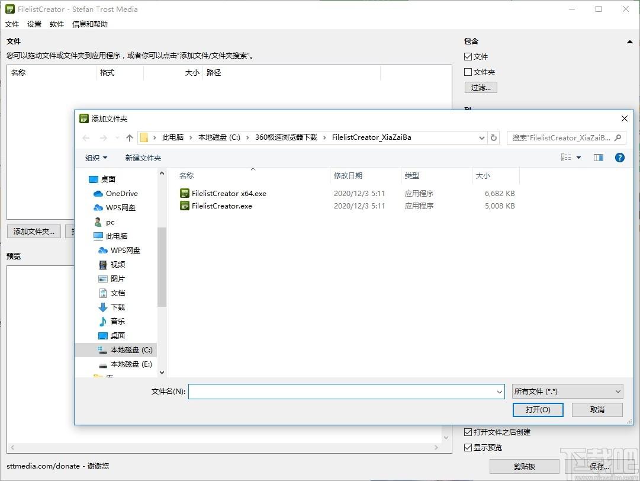Click the FilelistCreator x64.exe file icon
Viewport: 640px width, 481px height.
pos(185,193)
